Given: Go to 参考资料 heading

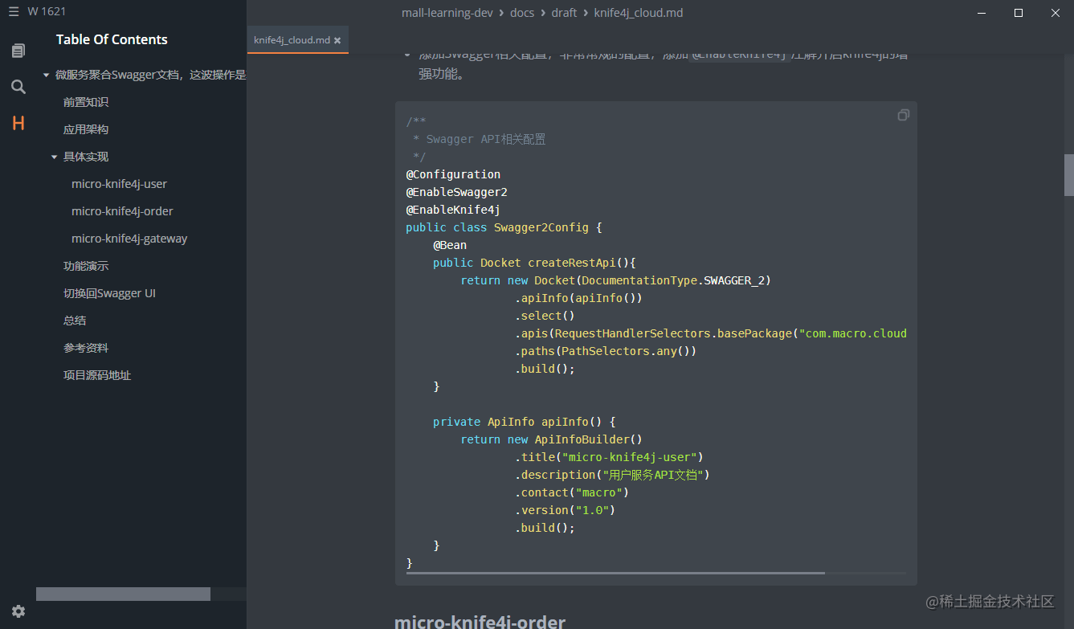Looking at the screenshot, I should (86, 348).
